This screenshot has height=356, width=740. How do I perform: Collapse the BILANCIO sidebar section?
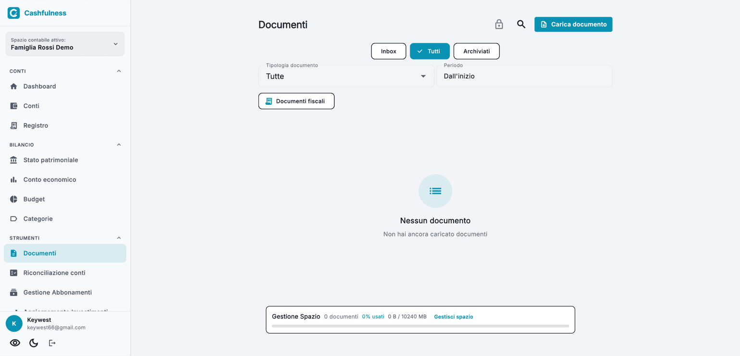pos(119,145)
